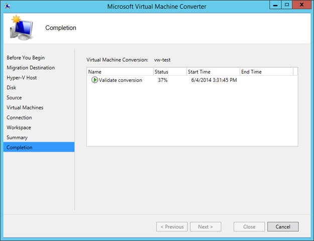Screen dimensions: 314x241
Task: Click the Cancel button
Action: click(283, 226)
